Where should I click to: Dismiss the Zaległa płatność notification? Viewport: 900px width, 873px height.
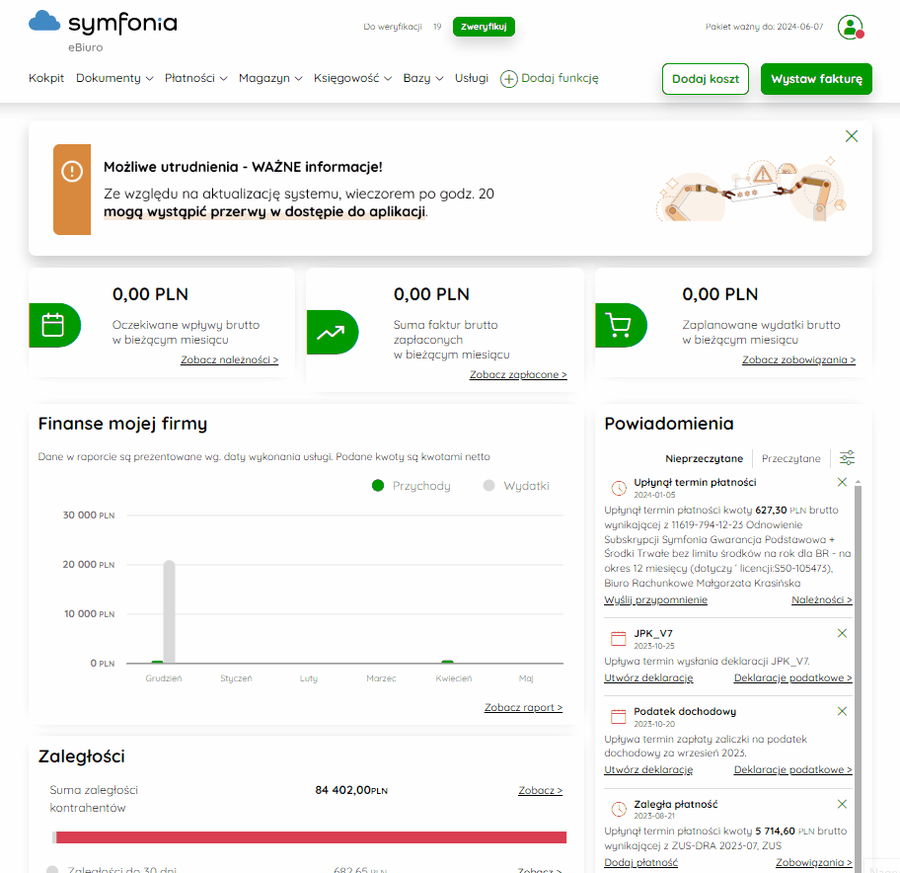click(842, 804)
